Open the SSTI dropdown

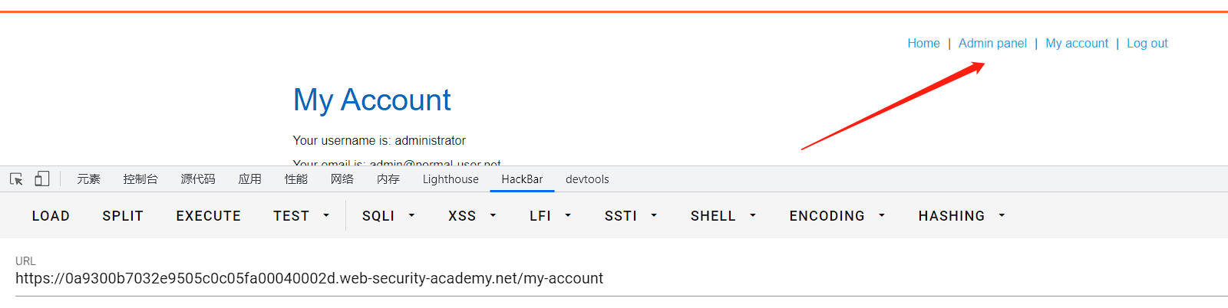click(x=631, y=216)
